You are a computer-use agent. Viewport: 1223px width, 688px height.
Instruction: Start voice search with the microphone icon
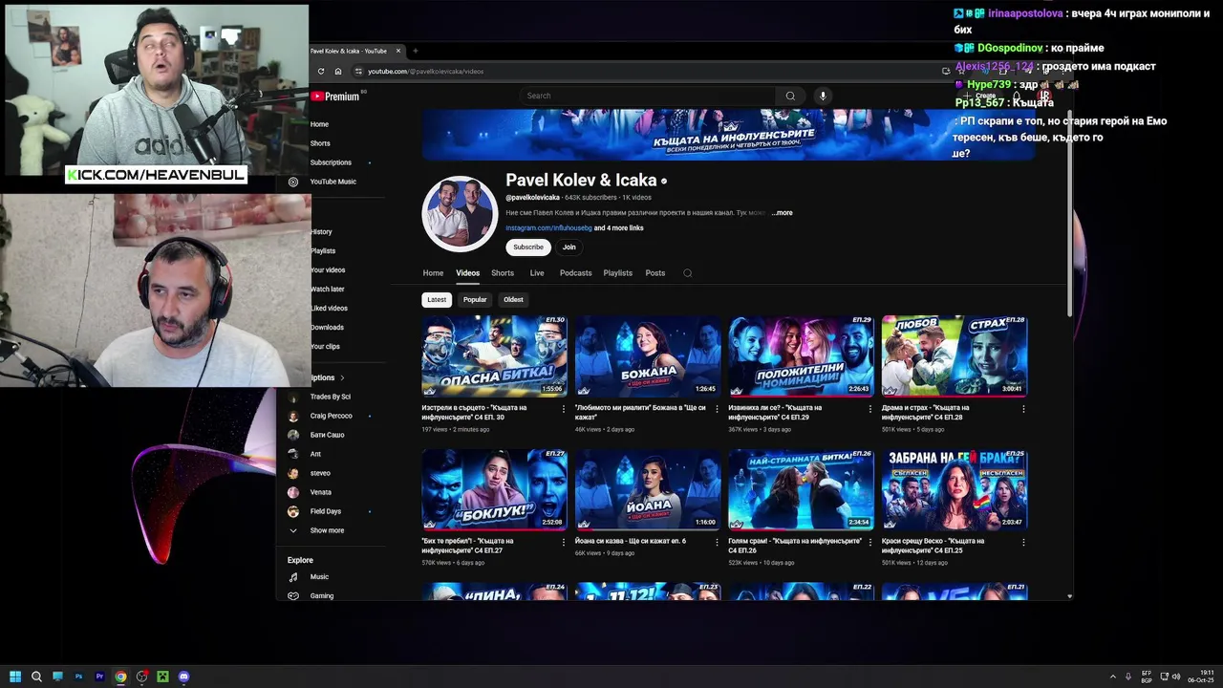click(823, 96)
